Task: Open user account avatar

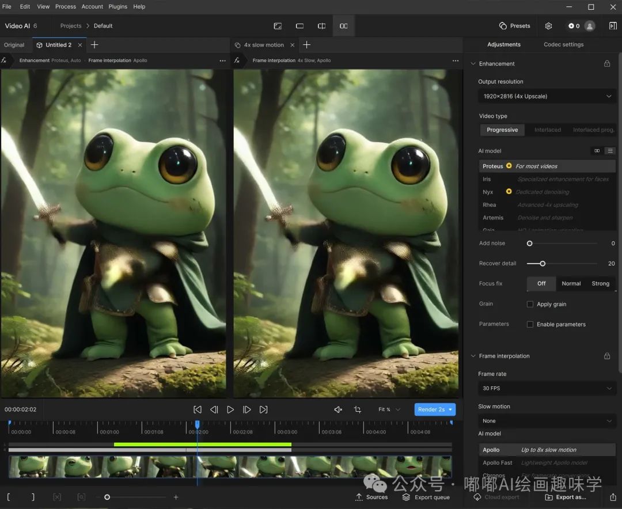Action: pos(590,26)
